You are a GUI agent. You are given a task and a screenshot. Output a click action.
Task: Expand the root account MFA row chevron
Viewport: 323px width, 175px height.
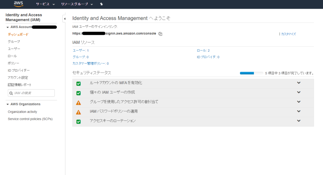(x=299, y=83)
